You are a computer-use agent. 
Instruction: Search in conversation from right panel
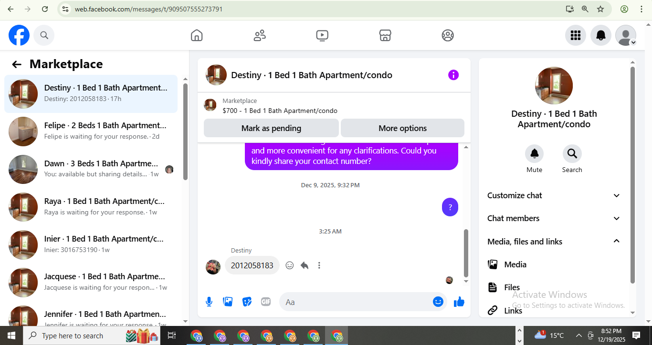point(572,153)
